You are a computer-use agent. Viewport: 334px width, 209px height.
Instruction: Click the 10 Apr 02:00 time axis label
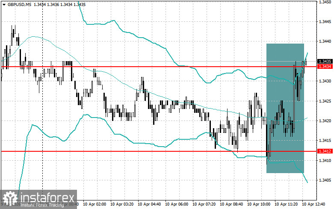[95, 204]
